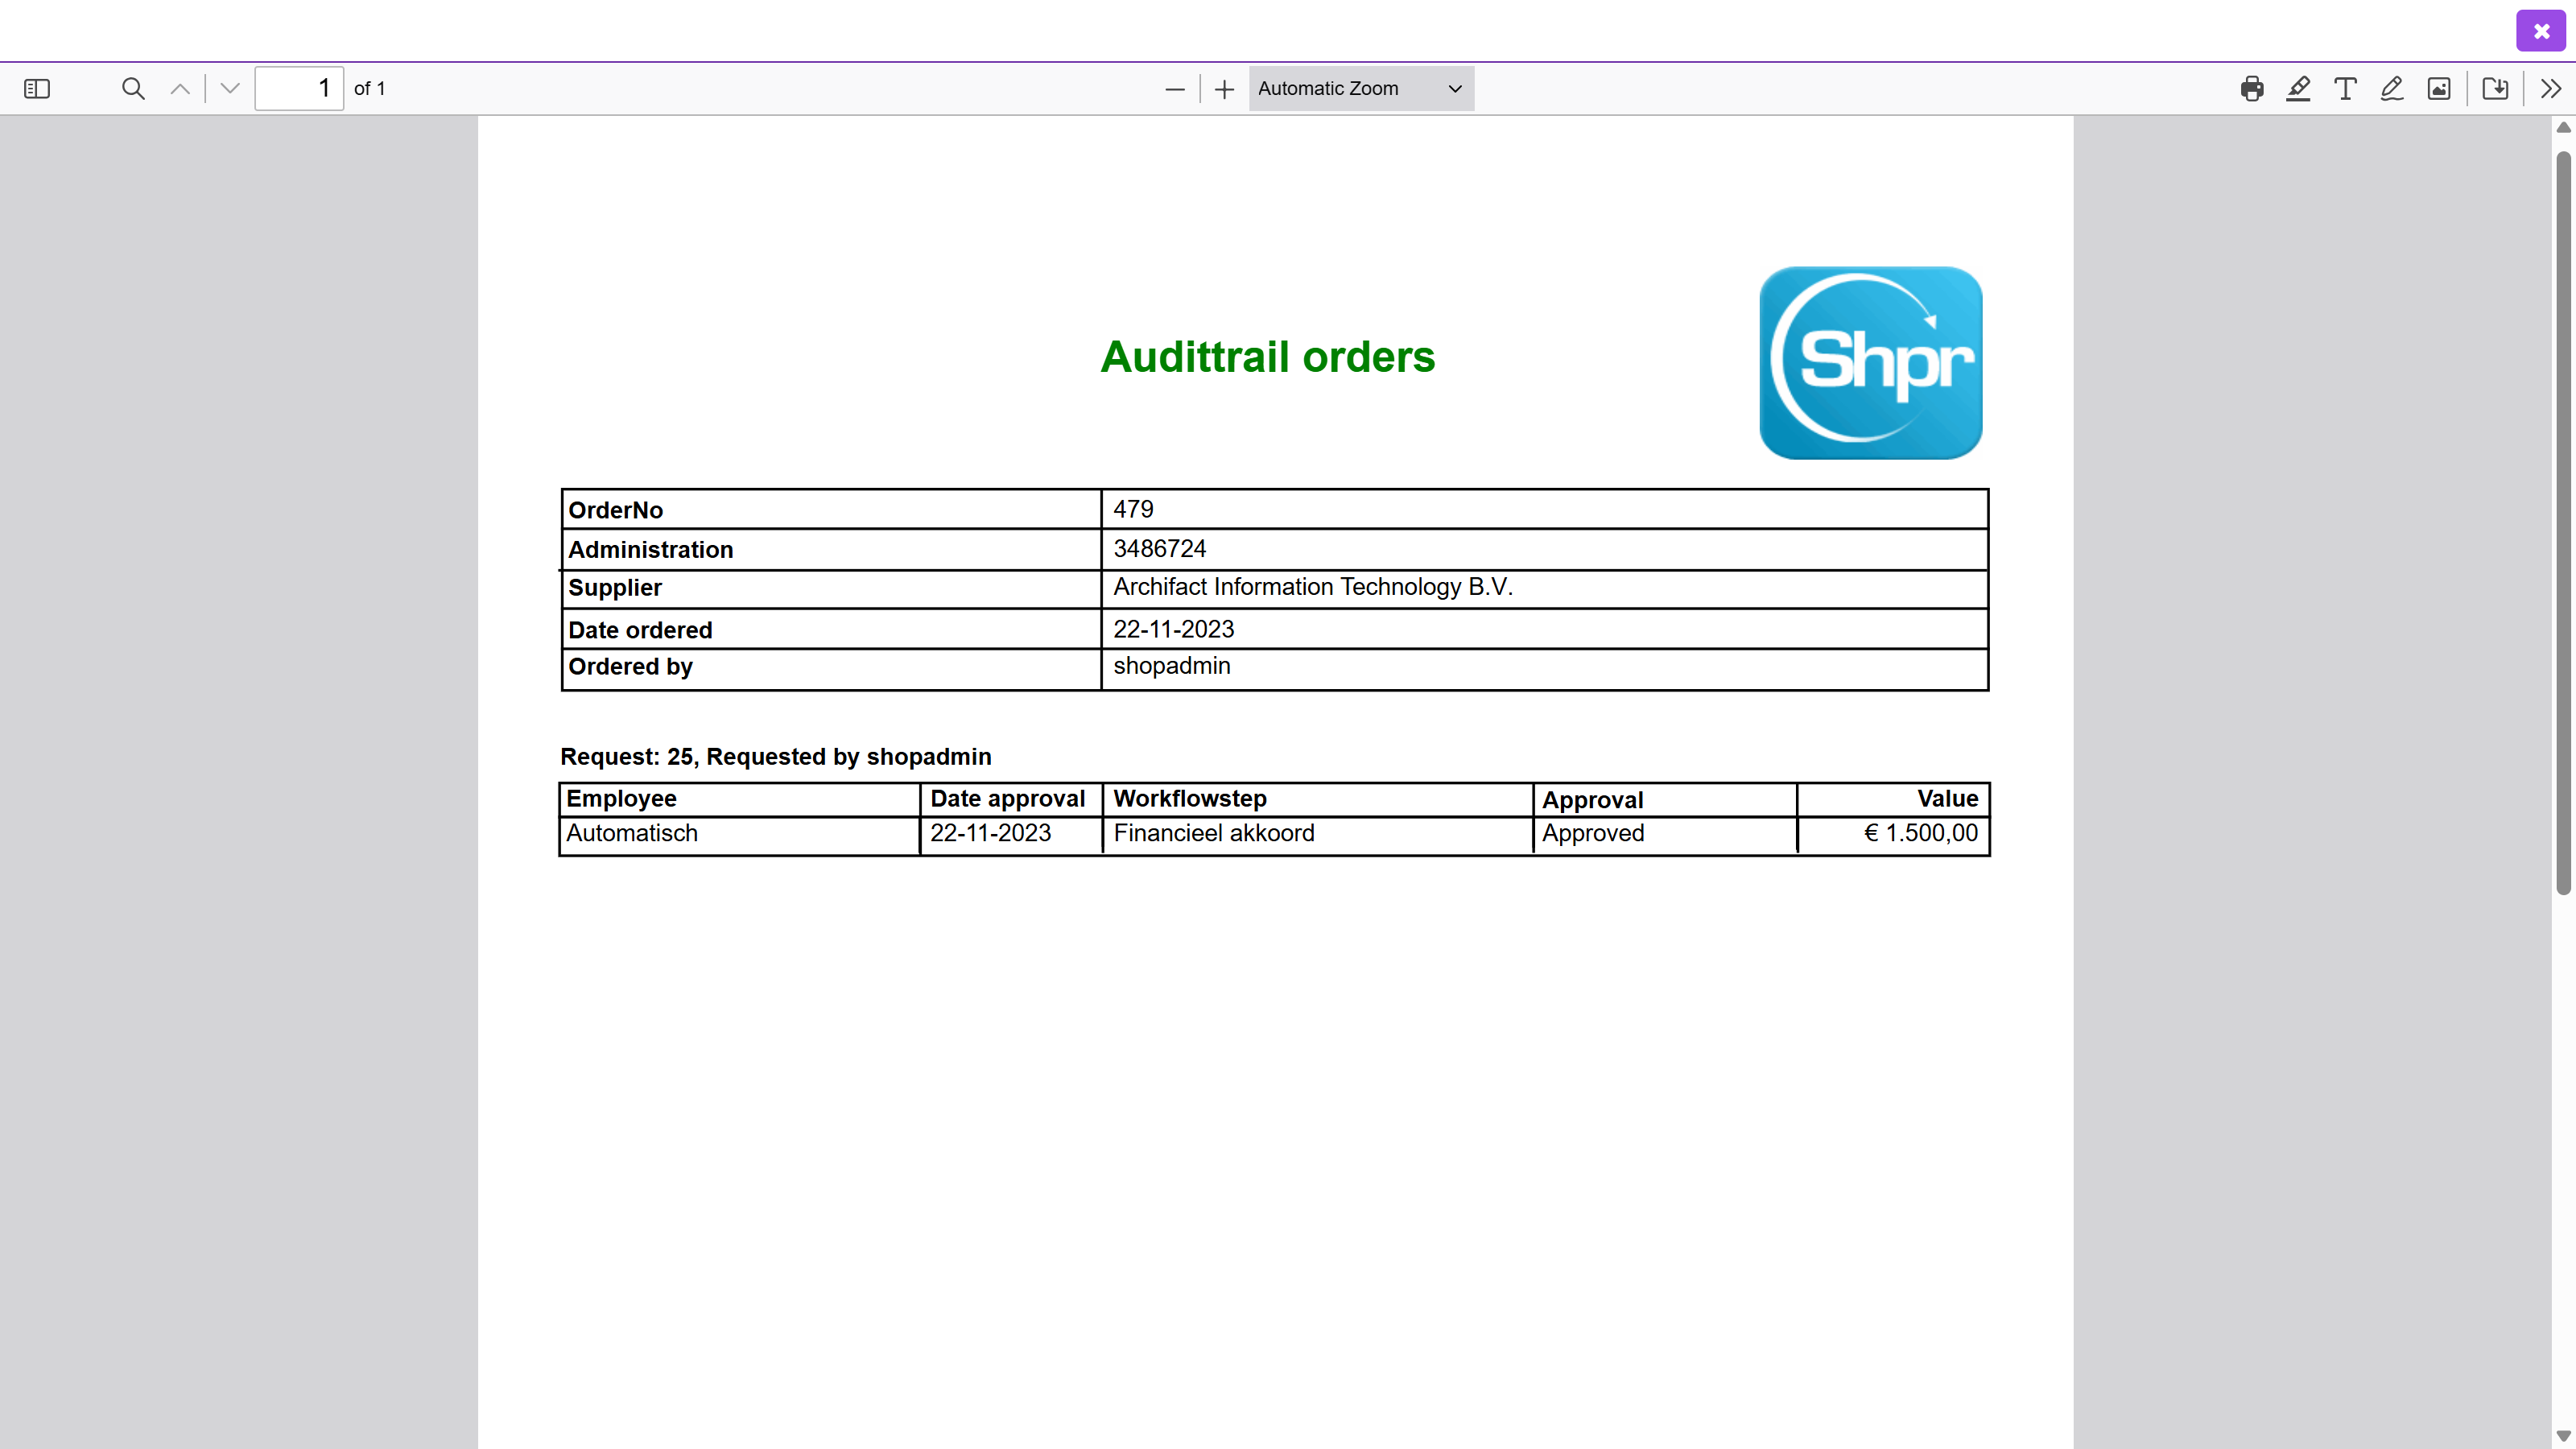Click Request: 25 heading line
Image resolution: width=2576 pixels, height=1449 pixels.
coord(776,757)
